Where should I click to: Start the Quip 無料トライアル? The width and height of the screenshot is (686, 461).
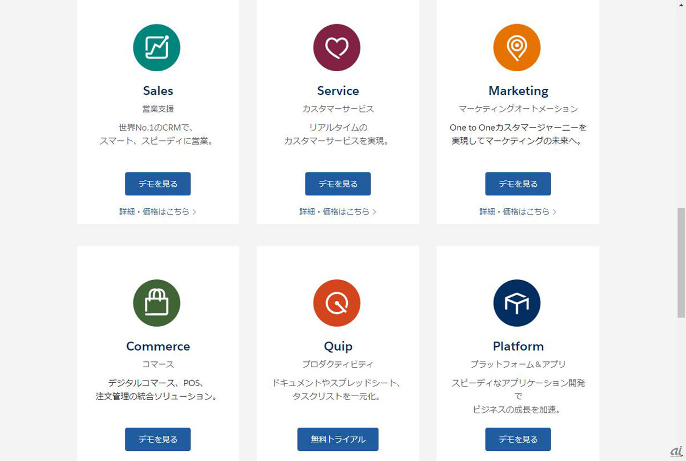click(338, 439)
